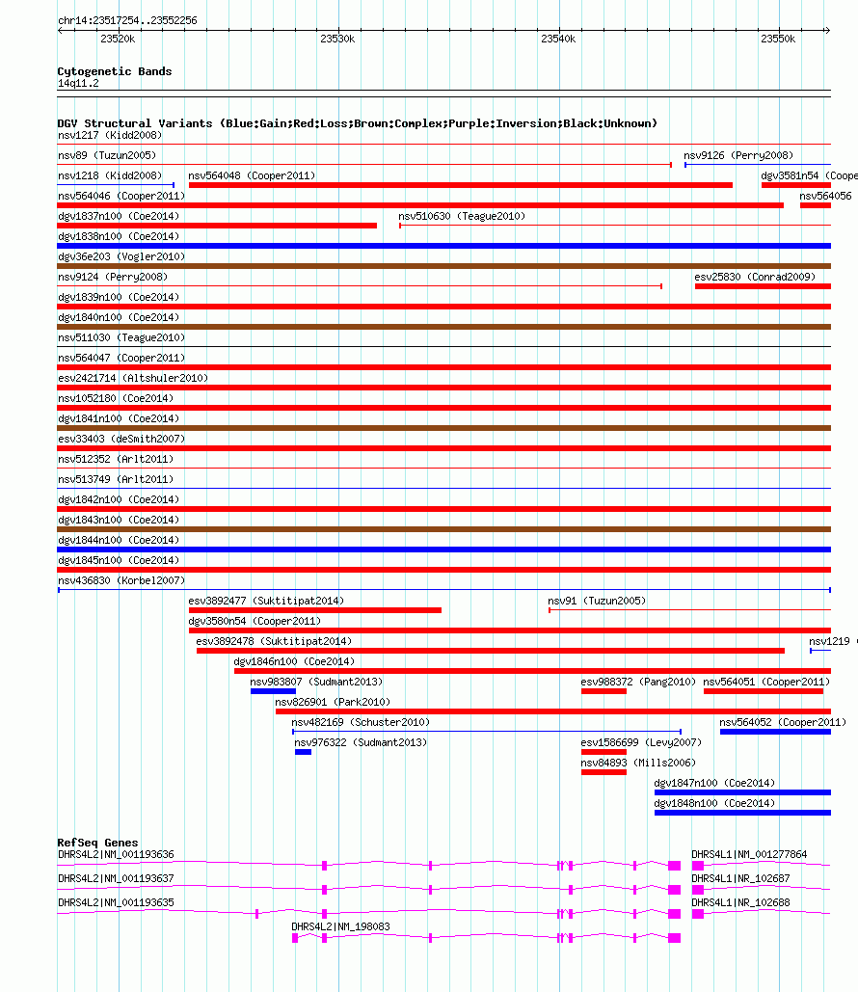This screenshot has height=992, width=858.
Task: Click dgv3580n54 (Cooper2011) label
Action: pyautogui.click(x=255, y=621)
